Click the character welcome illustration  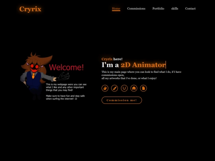(x=54, y=76)
